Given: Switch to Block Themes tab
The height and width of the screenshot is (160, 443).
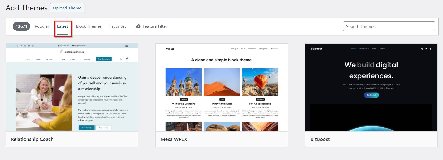Looking at the screenshot, I should [x=89, y=26].
